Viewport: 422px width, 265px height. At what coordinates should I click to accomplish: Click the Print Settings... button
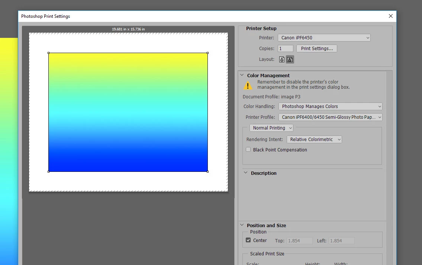(316, 48)
